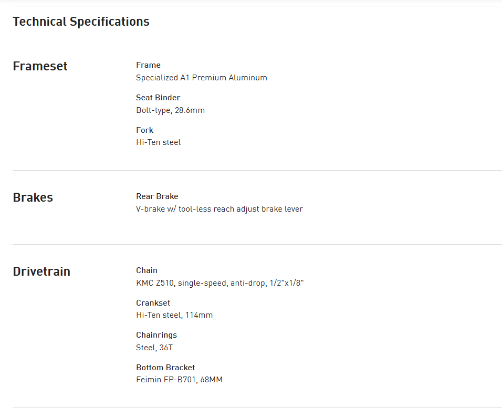Click the Chain spec label

[x=147, y=270]
